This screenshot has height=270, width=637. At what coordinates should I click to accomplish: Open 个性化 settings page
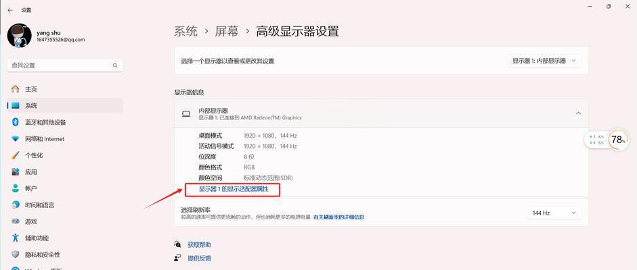tap(65, 155)
